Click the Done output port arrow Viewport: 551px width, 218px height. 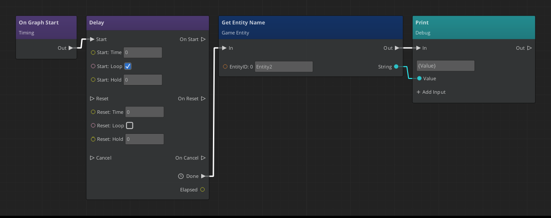point(203,176)
